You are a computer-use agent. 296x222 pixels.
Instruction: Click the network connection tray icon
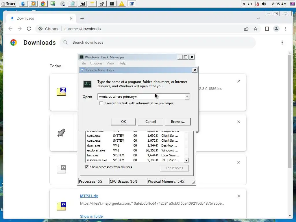point(250,4)
